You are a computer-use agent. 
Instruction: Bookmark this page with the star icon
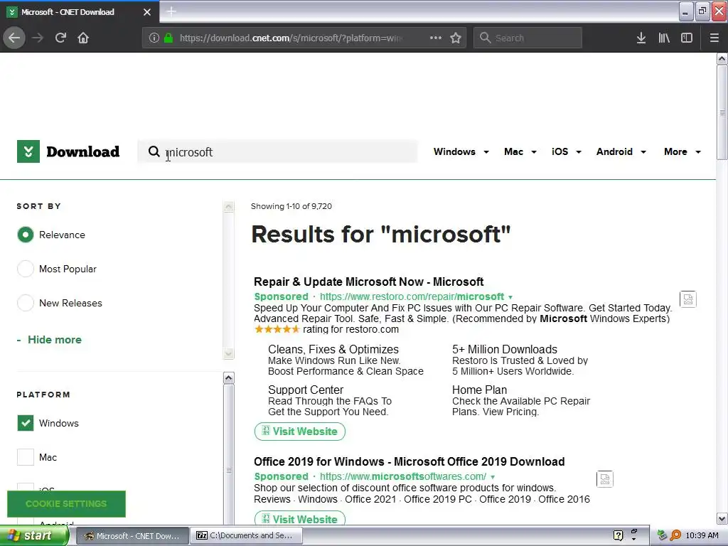point(456,38)
